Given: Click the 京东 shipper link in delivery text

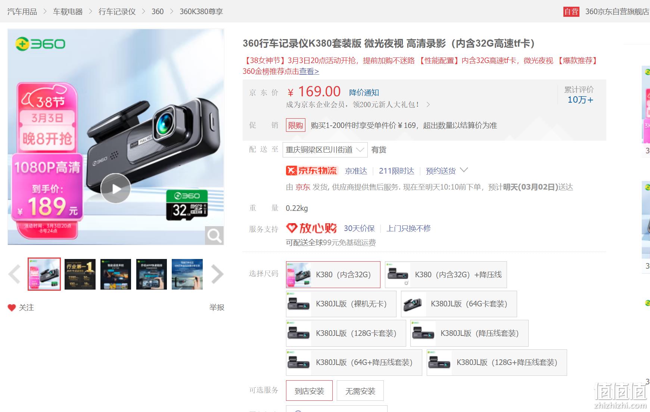Looking at the screenshot, I should coord(303,187).
